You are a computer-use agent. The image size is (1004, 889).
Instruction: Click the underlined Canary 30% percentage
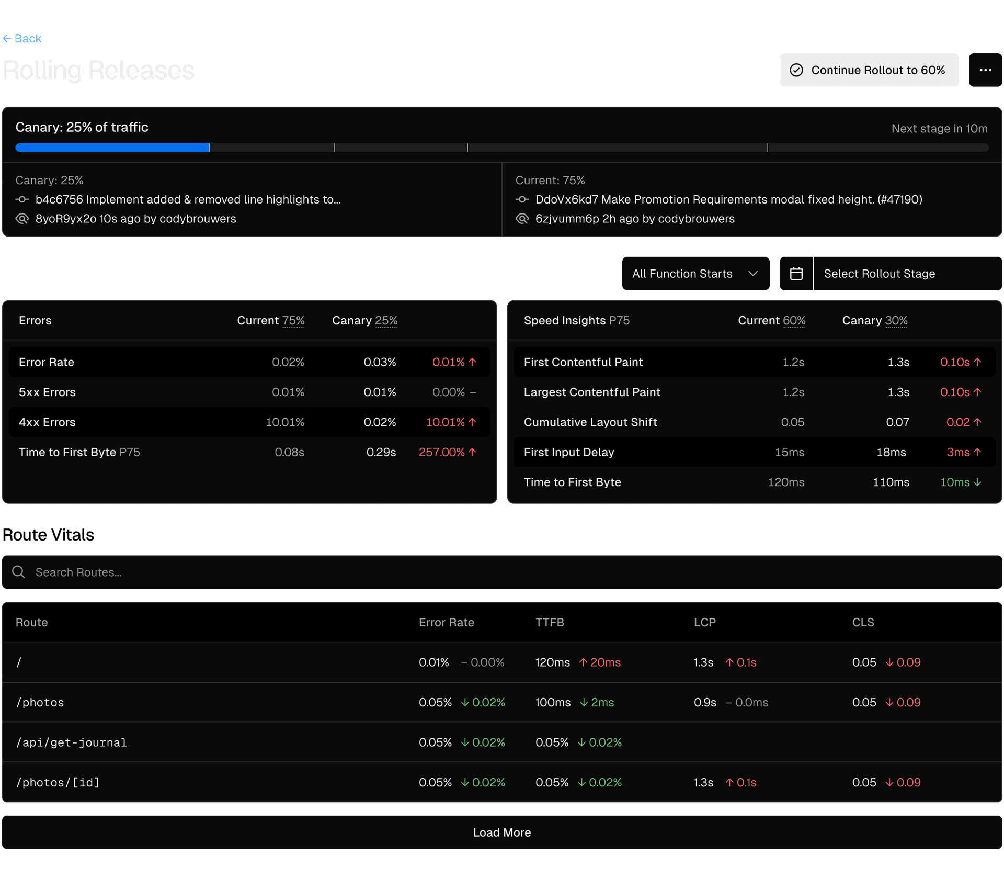[896, 320]
